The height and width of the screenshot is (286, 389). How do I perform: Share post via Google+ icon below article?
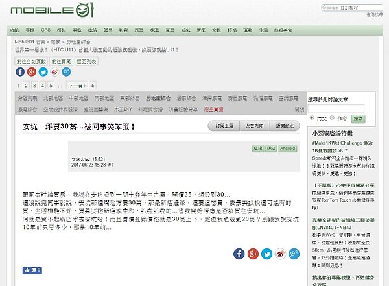[253, 254]
